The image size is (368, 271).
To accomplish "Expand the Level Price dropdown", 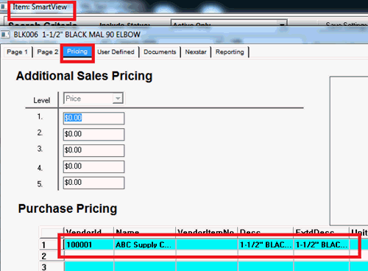I will [x=118, y=99].
